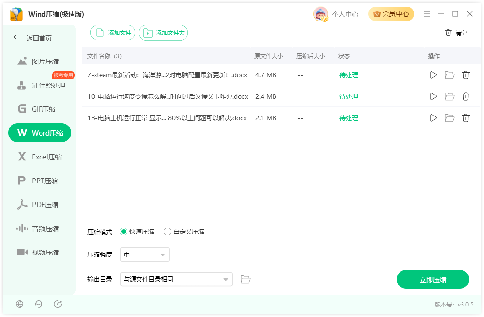Viewport: 484px width, 317px height.
Task: Start compressing the 10-电脑运行速度 docx file
Action: [x=433, y=96]
